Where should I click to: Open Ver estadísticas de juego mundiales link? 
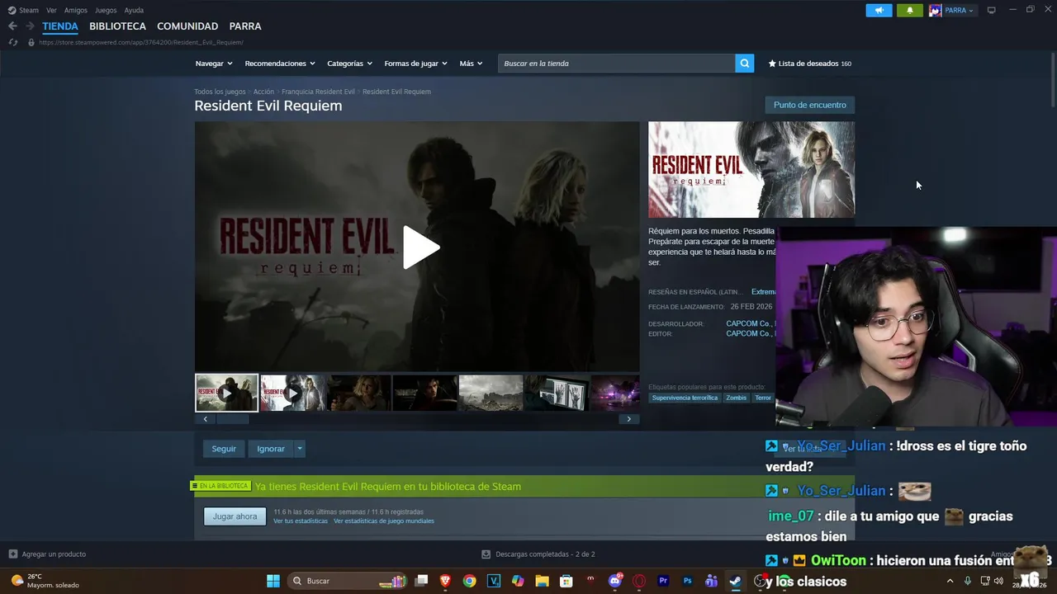click(384, 521)
